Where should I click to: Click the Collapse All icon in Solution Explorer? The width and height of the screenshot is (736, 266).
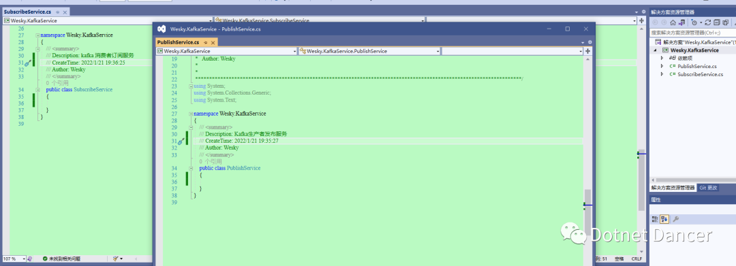(x=717, y=22)
